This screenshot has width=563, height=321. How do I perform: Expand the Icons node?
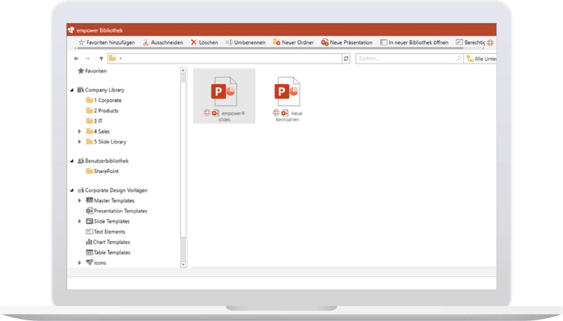(80, 263)
